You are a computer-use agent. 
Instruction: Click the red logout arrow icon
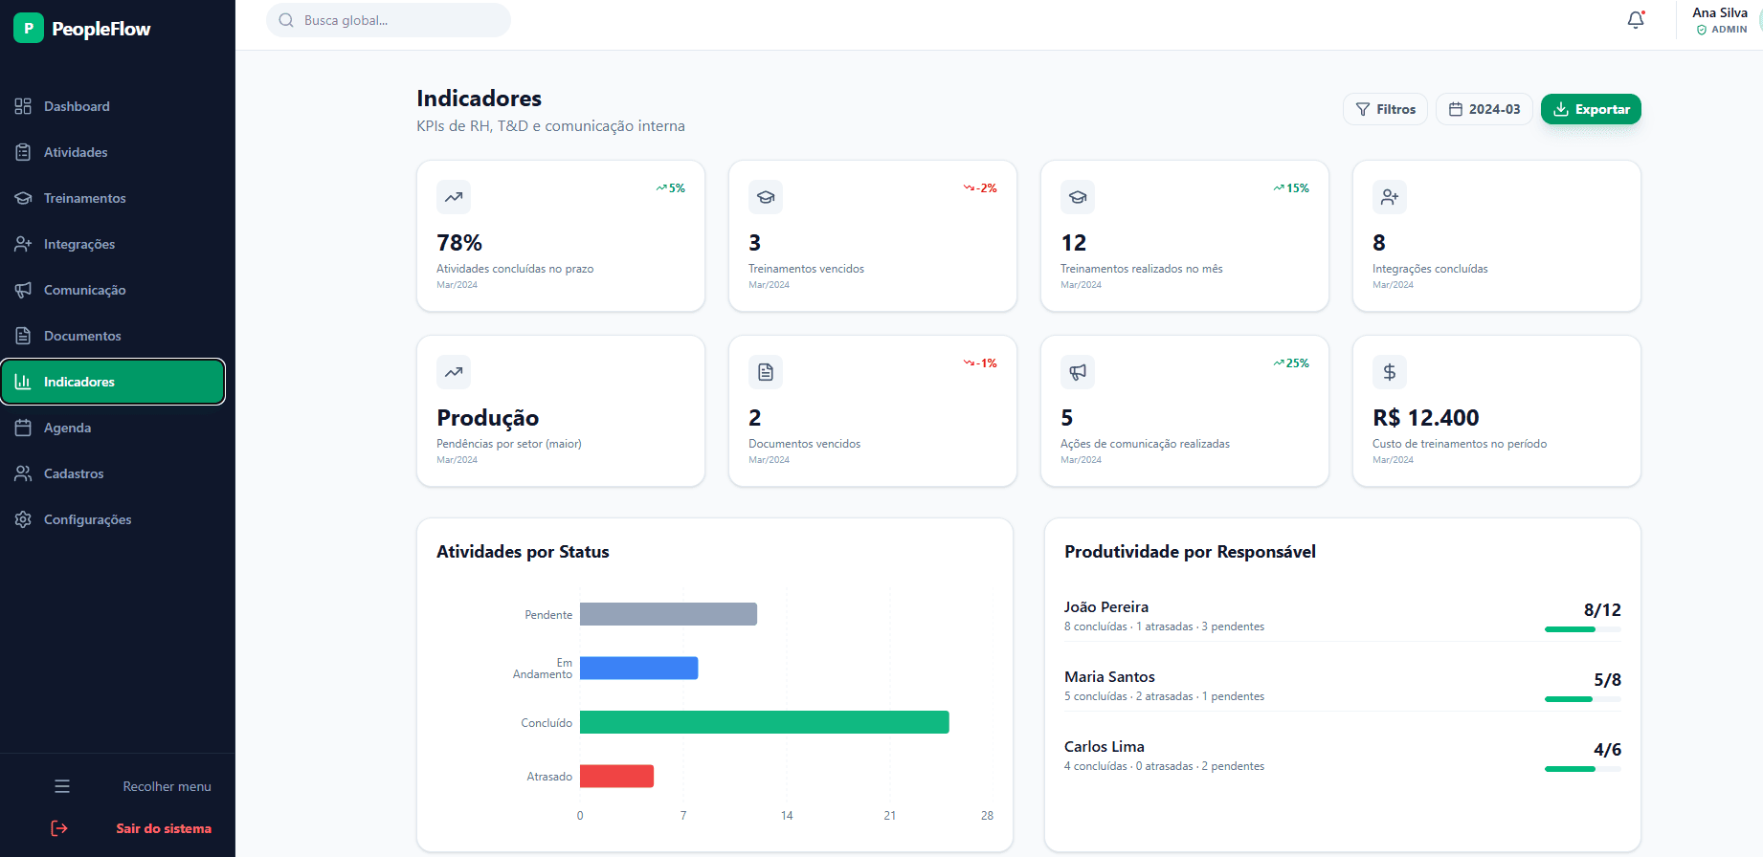click(x=59, y=828)
